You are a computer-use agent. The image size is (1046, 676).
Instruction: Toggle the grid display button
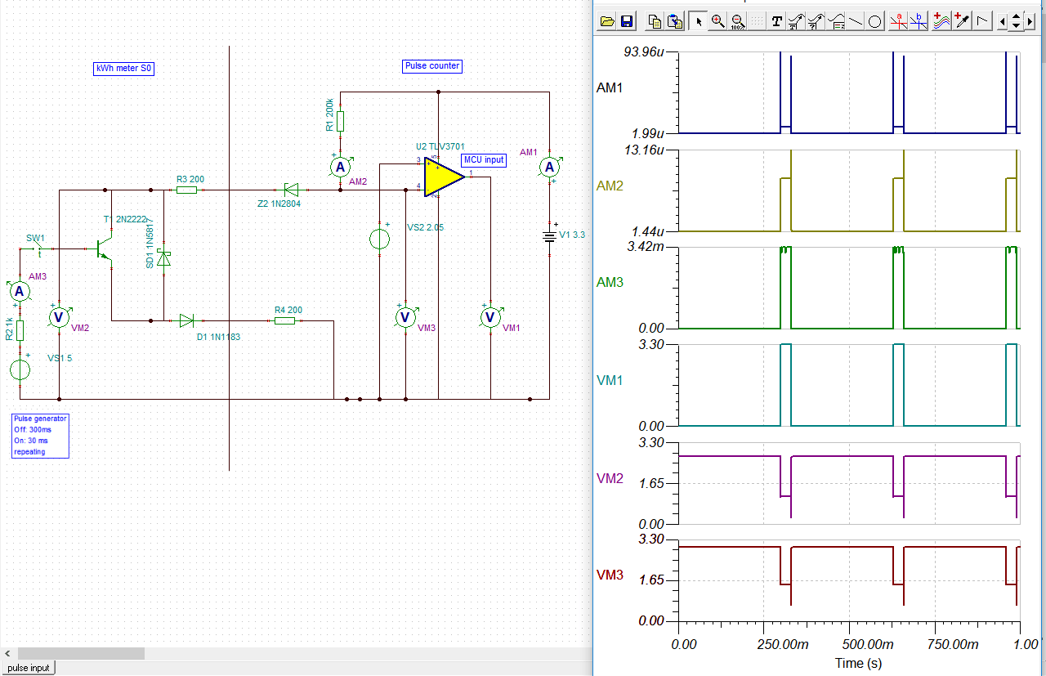click(x=758, y=22)
